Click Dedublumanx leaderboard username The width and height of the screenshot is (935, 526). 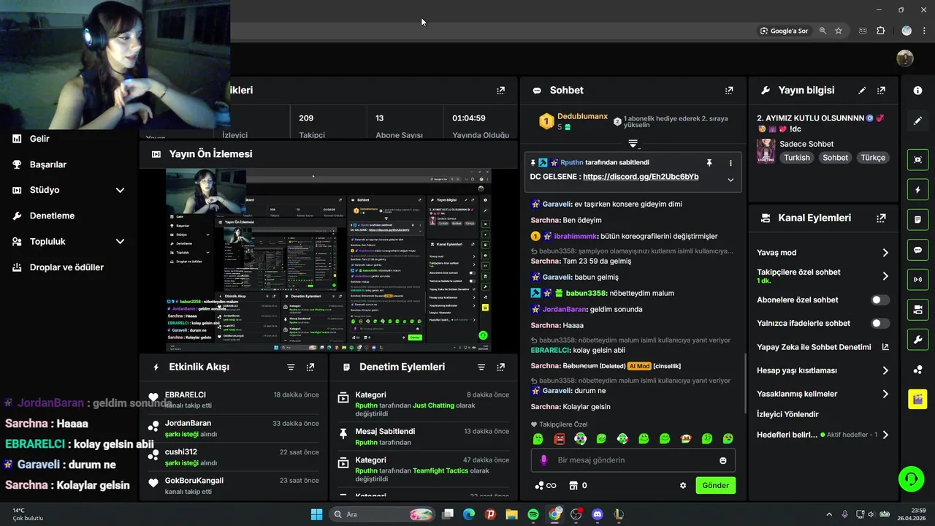coord(582,116)
